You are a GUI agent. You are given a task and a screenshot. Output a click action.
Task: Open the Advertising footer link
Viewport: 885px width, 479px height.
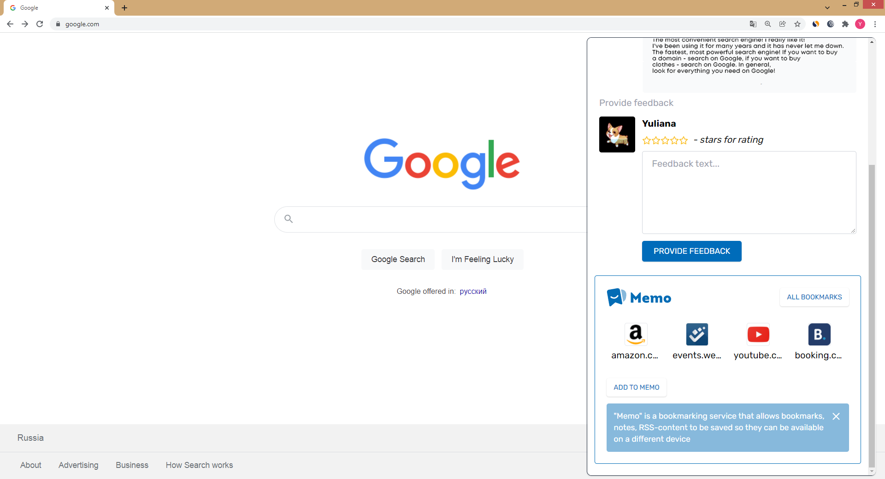coord(78,465)
